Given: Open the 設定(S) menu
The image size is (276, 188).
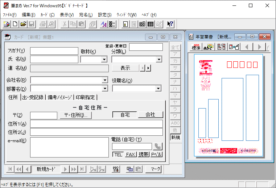Looking at the screenshot, I should 105,15.
